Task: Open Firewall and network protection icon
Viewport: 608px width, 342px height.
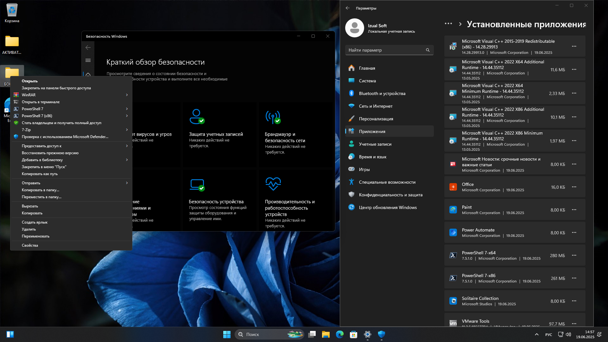Action: click(273, 117)
